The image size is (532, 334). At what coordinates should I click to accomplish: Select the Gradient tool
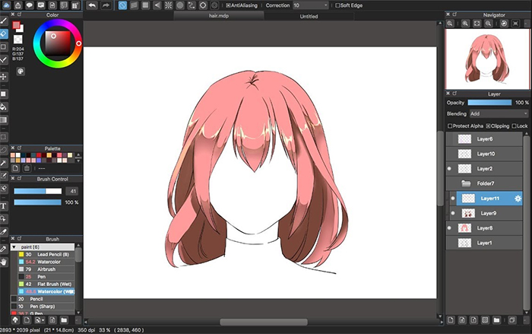point(4,120)
